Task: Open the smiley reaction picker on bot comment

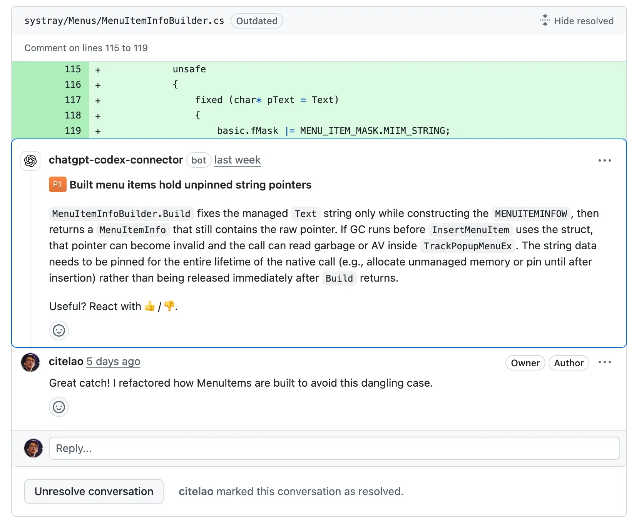Action: click(x=59, y=330)
